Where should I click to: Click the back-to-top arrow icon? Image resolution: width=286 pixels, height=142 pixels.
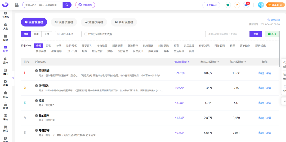pyautogui.click(x=284, y=101)
